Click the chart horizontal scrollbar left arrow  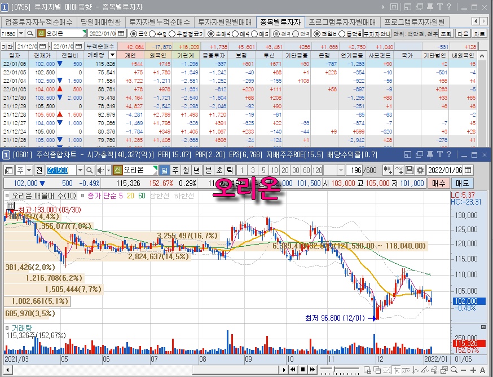pyautogui.click(x=8, y=370)
